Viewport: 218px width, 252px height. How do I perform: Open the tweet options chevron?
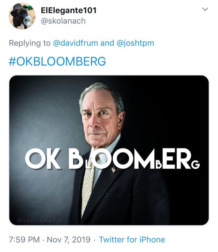[x=205, y=9]
